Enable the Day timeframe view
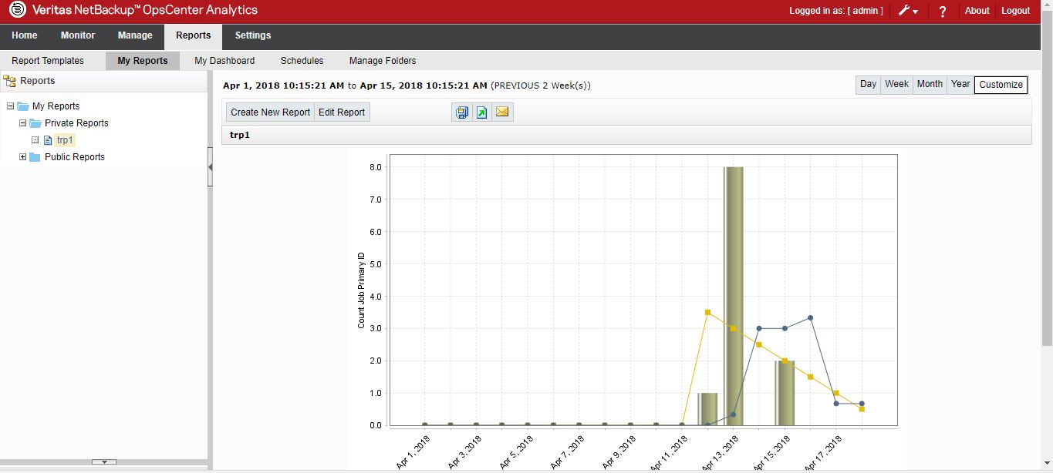The width and height of the screenshot is (1053, 473). pos(868,84)
